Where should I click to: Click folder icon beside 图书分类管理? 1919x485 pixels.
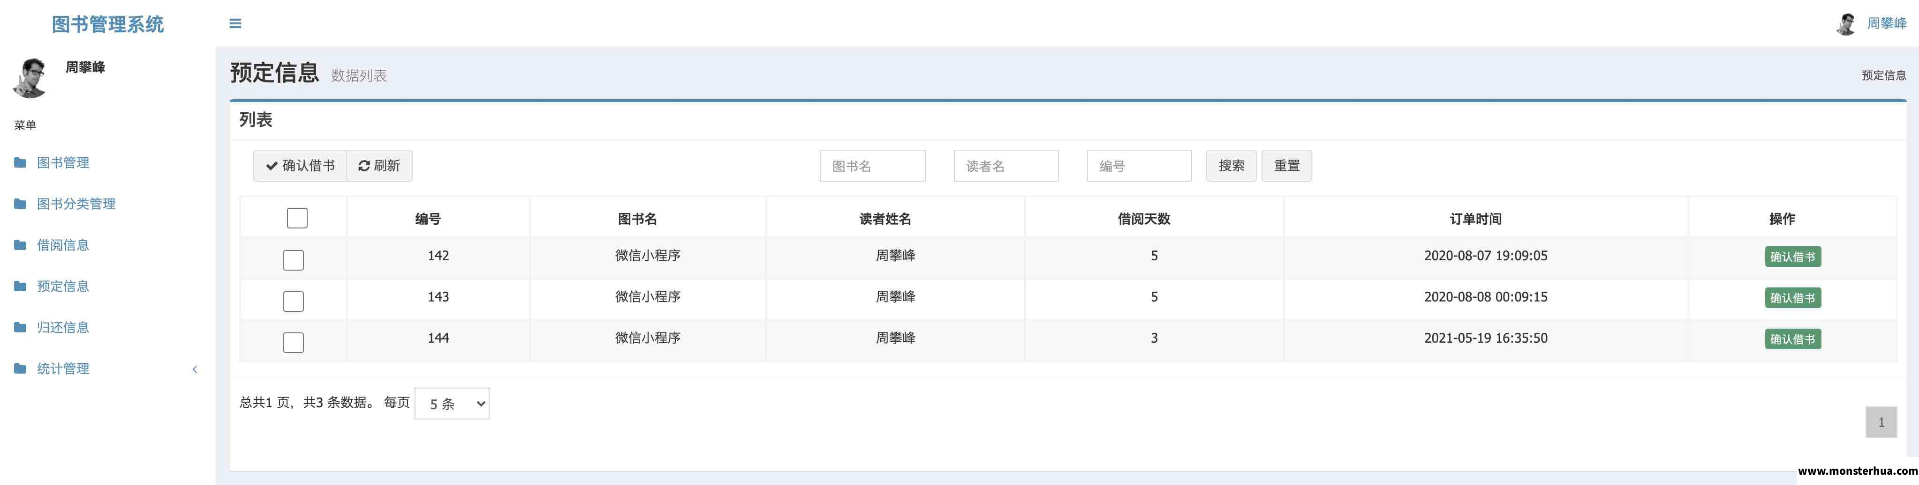pyautogui.click(x=20, y=203)
